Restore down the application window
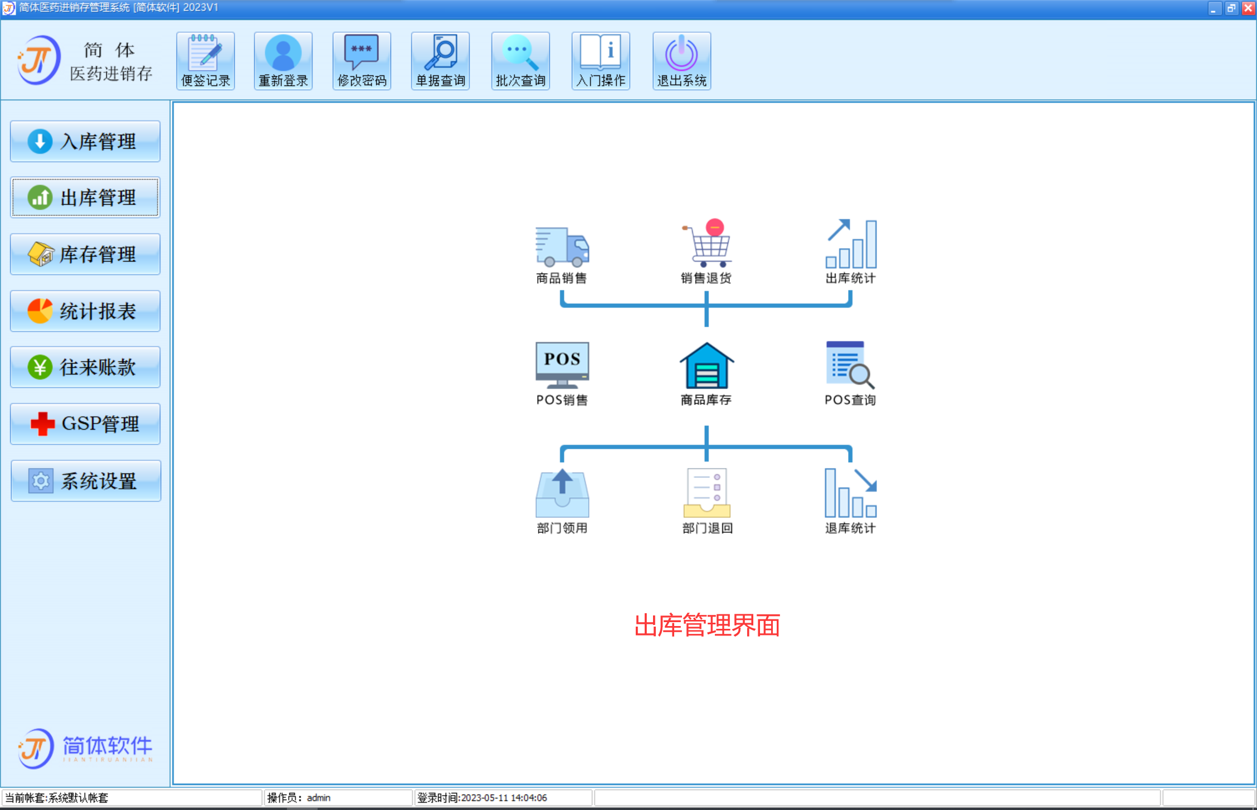 pyautogui.click(x=1231, y=8)
